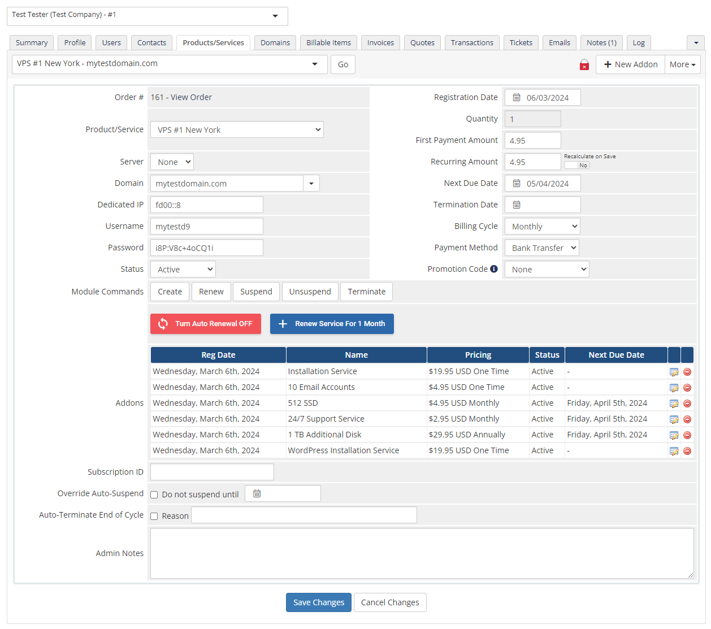The image size is (711, 629).
Task: Open the Termination Date calendar picker
Action: (x=516, y=205)
